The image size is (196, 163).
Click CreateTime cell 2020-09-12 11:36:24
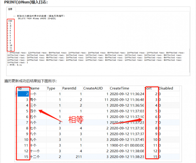[127, 94]
